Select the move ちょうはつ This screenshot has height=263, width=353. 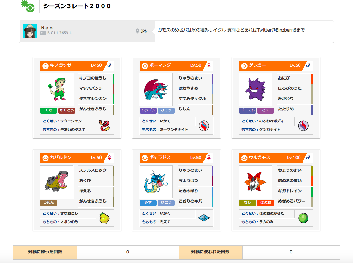pos(195,181)
